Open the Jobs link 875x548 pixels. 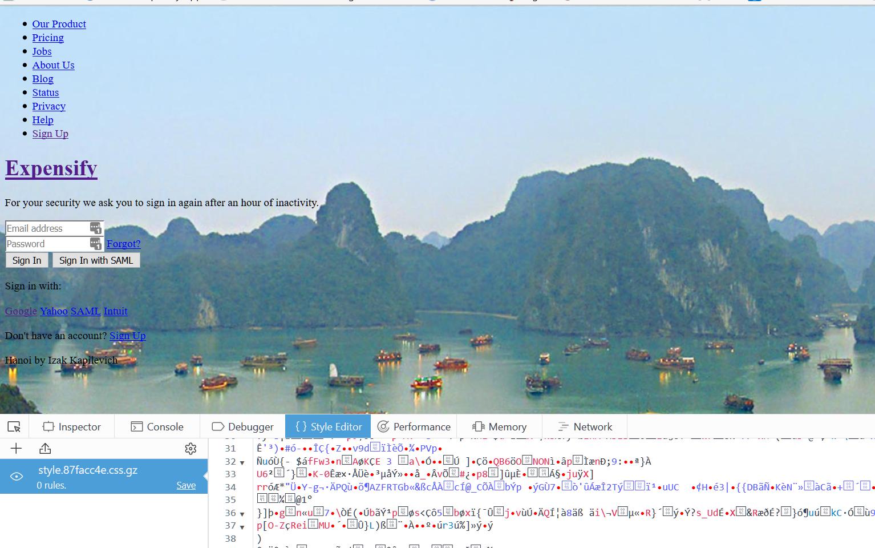tap(42, 51)
